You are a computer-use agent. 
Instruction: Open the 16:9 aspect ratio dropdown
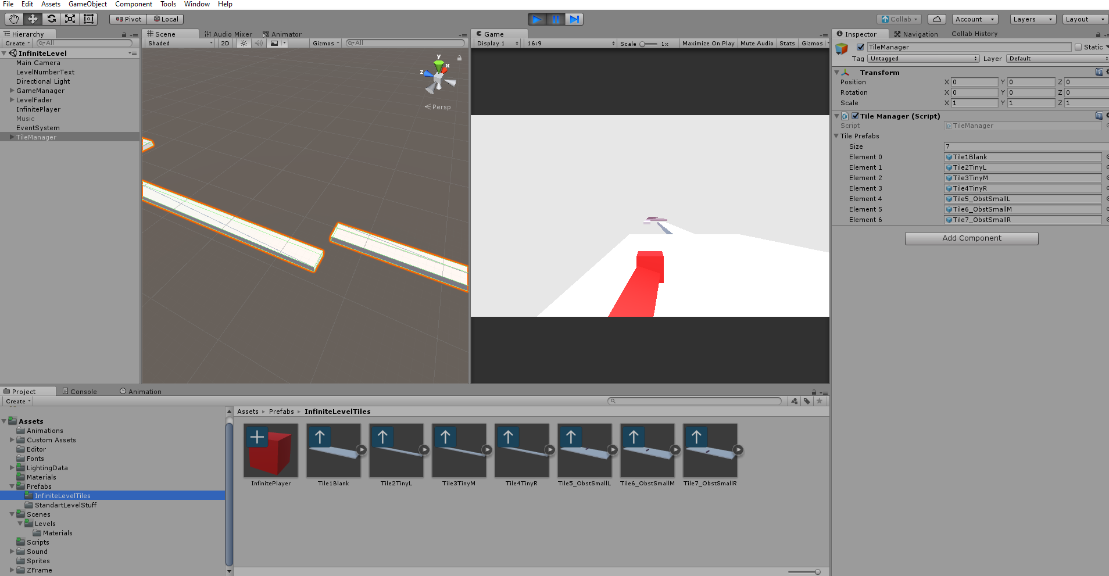coord(571,44)
